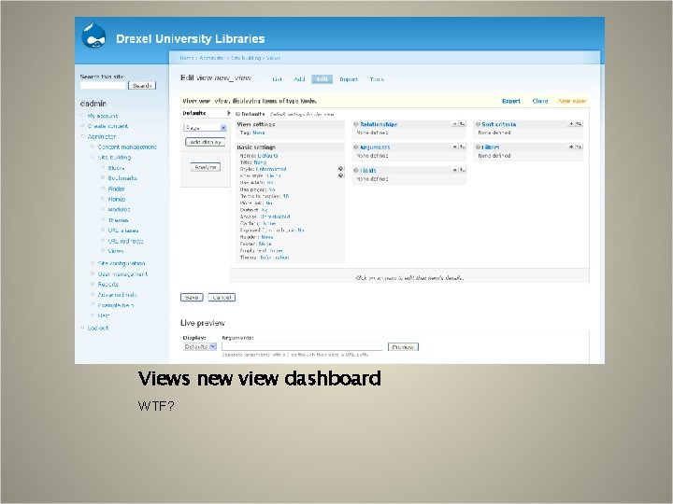Focus the Search this site field
673x504 pixels.
(x=103, y=85)
